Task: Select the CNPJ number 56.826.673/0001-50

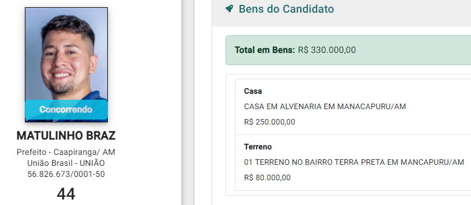Action: 66,174
